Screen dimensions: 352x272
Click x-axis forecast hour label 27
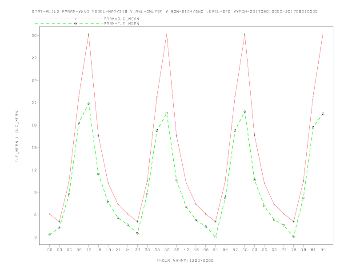[x=137, y=250]
